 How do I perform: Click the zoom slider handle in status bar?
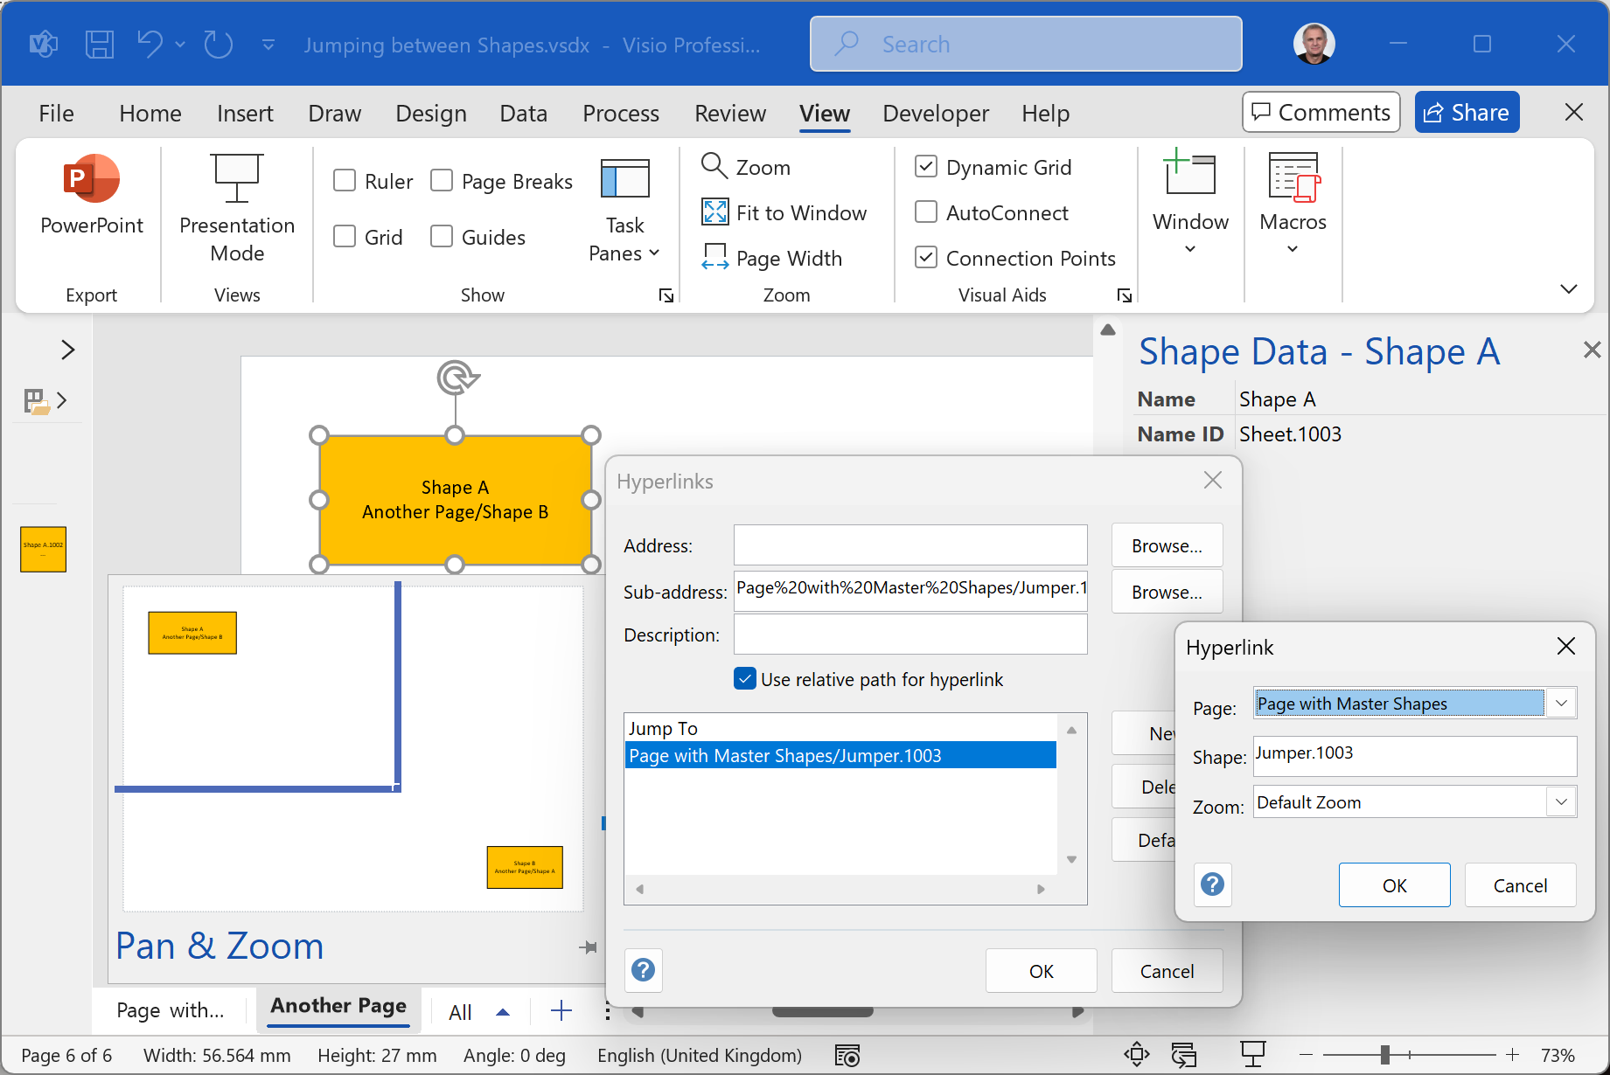point(1384,1055)
